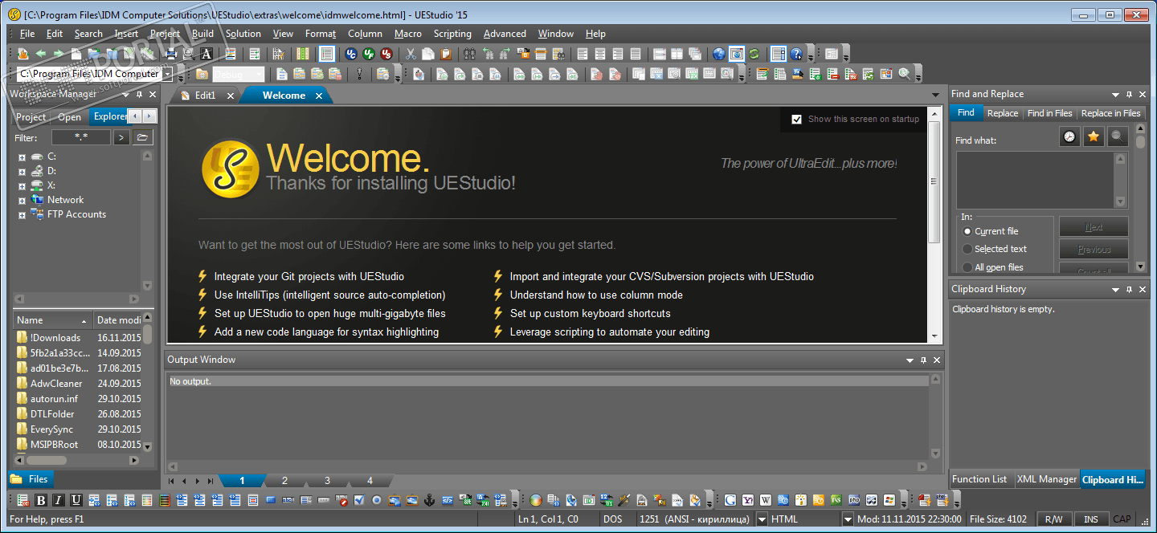Click the UltraCompare (UC) toolbar icon
Image resolution: width=1157 pixels, height=533 pixels.
pos(351,54)
